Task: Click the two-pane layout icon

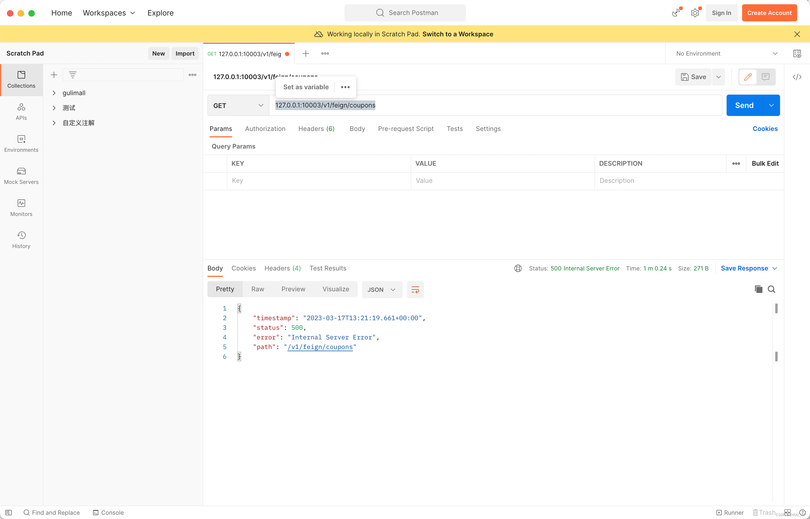Action: [788, 513]
